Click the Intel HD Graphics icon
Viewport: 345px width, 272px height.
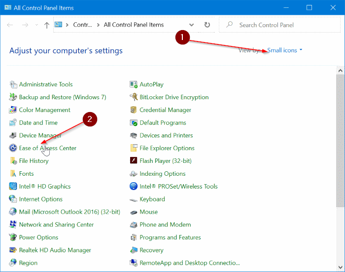click(13, 187)
